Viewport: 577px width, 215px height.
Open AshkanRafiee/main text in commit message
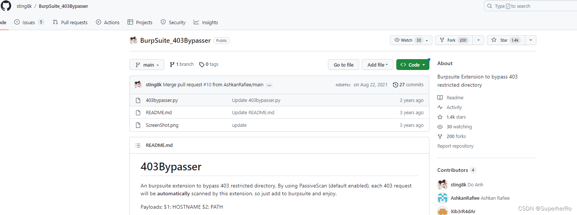(243, 85)
